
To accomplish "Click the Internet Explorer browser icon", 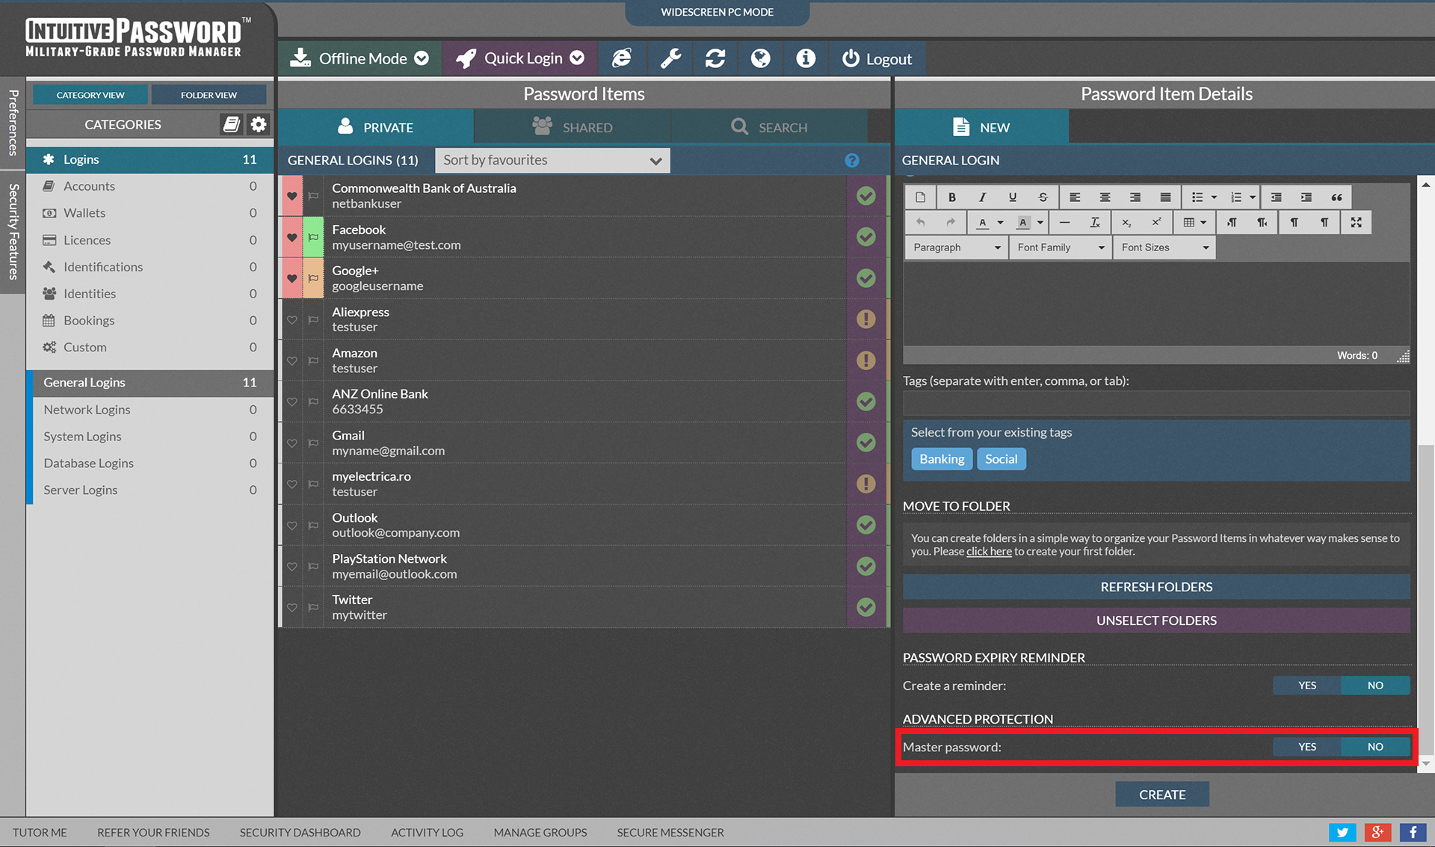I will (x=622, y=58).
